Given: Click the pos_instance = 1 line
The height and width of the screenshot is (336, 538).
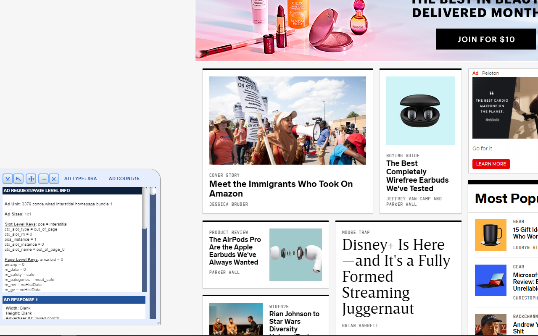Looking at the screenshot, I should 21,239.
